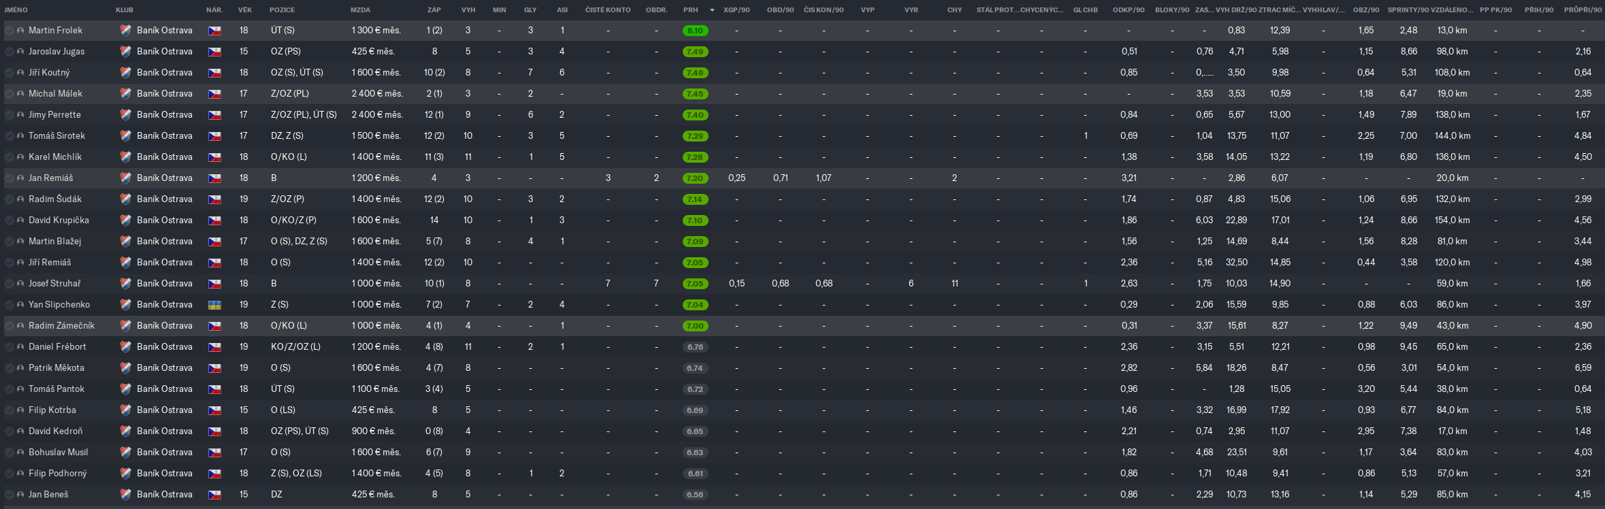The height and width of the screenshot is (509, 1605).
Task: Click the JMÉNO column header
Action: pyautogui.click(x=16, y=10)
